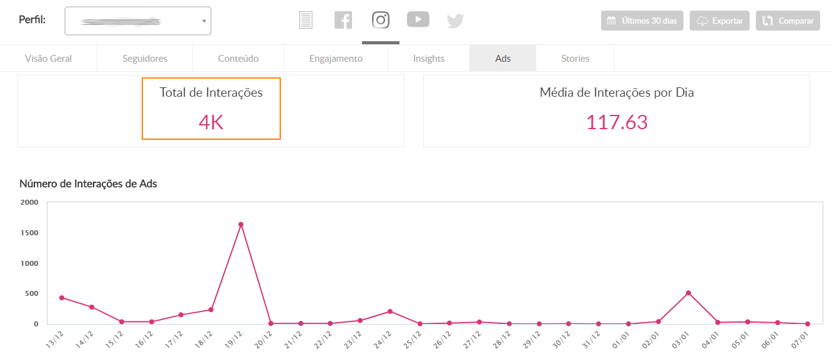Open the Engajamento tab
This screenshot has width=832, height=352.
(x=336, y=59)
